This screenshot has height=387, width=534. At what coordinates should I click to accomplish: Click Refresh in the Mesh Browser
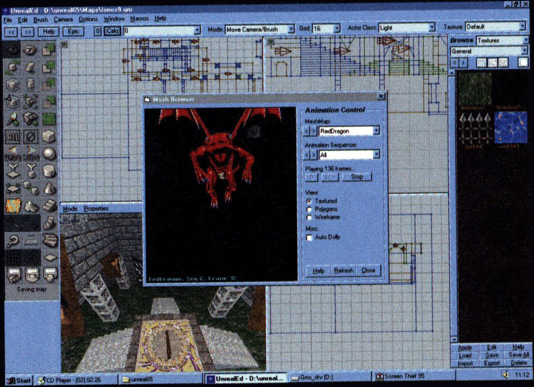(x=343, y=271)
